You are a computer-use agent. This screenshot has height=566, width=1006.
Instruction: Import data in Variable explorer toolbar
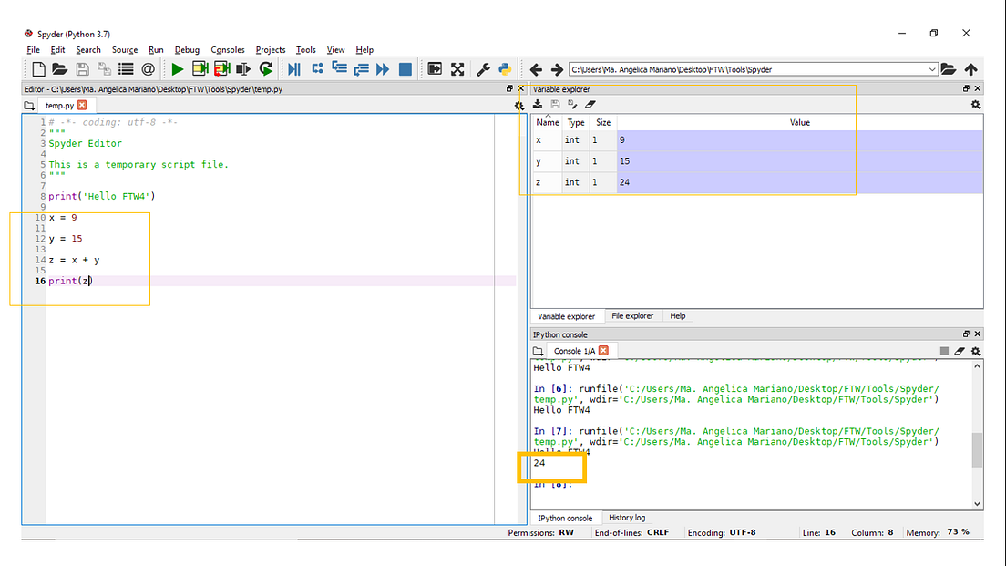[539, 105]
